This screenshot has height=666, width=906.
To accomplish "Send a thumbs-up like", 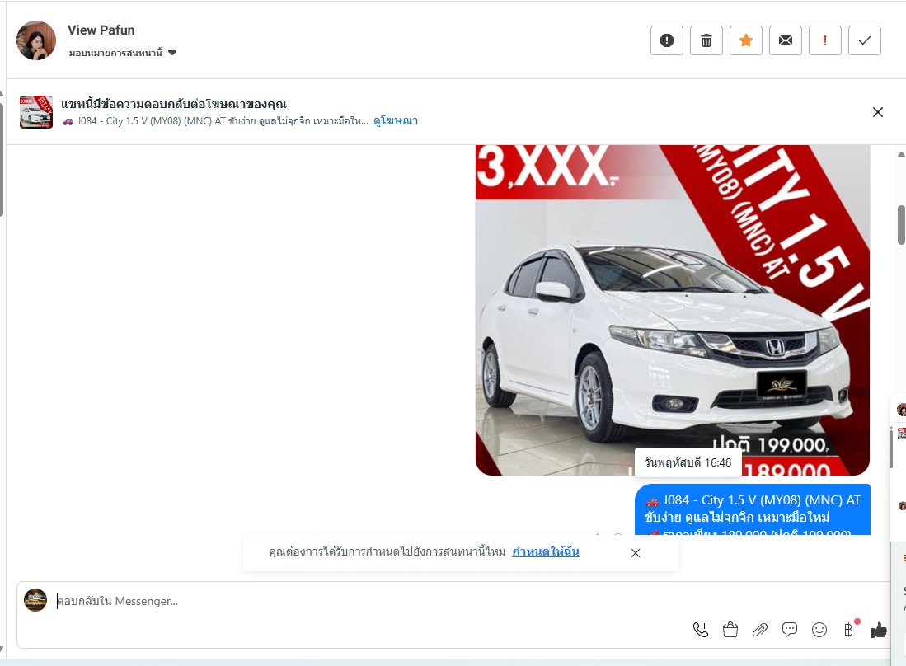I will pos(878,630).
